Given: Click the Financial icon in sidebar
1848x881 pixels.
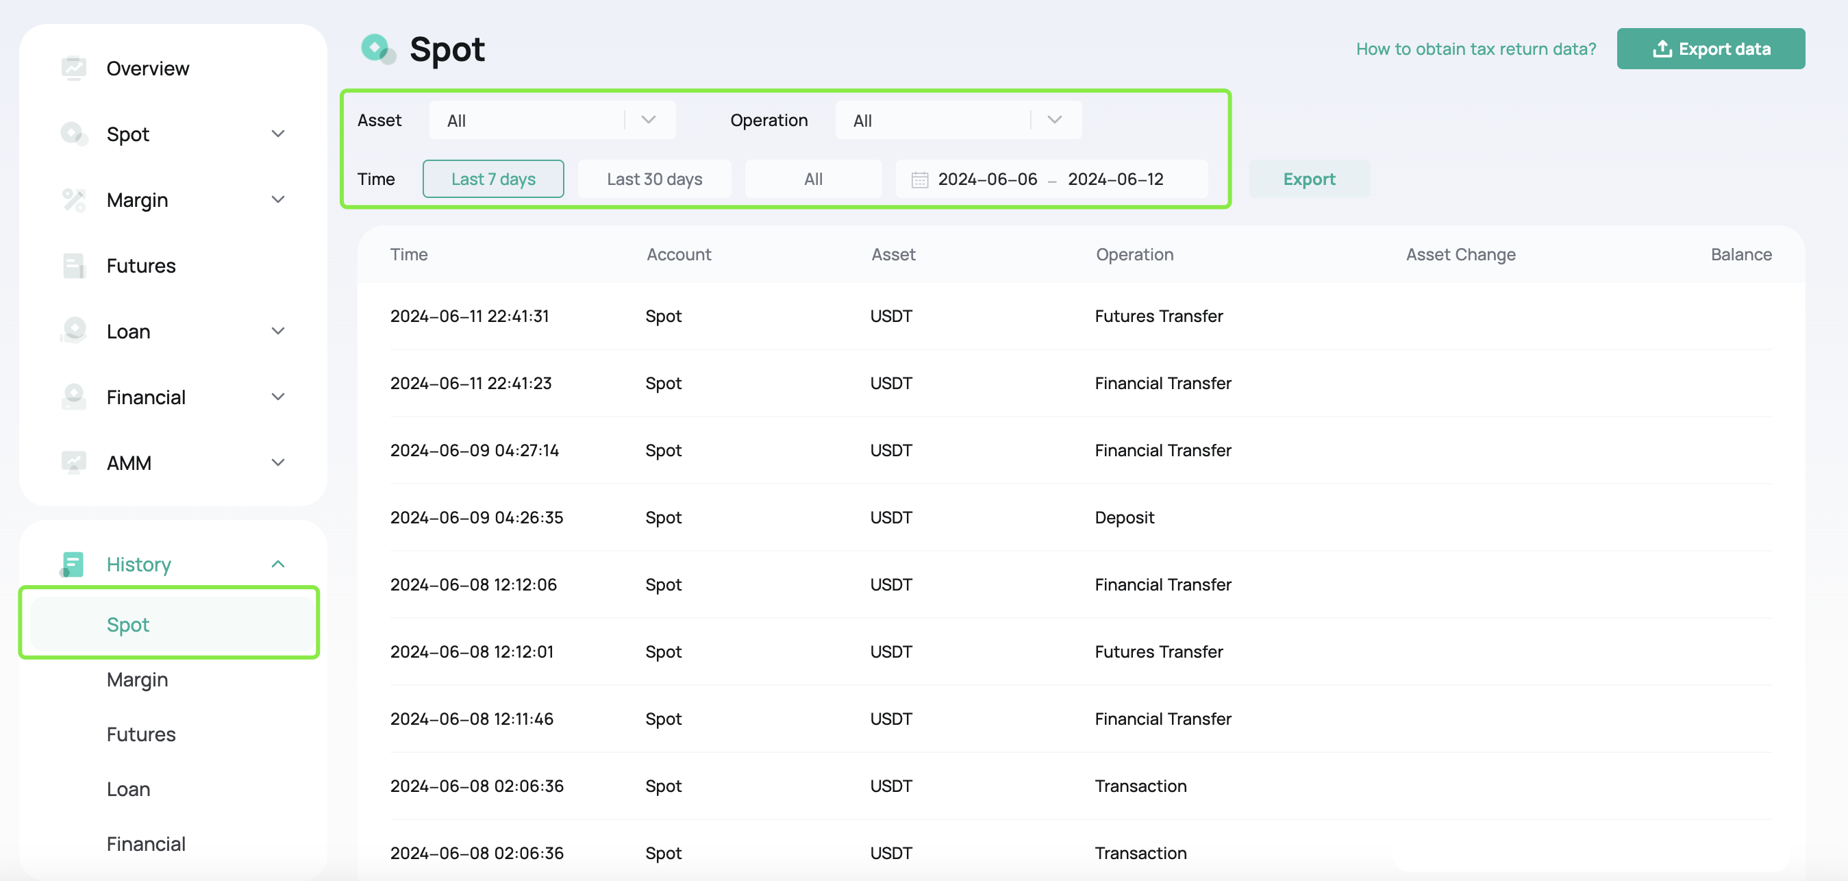Looking at the screenshot, I should point(74,397).
